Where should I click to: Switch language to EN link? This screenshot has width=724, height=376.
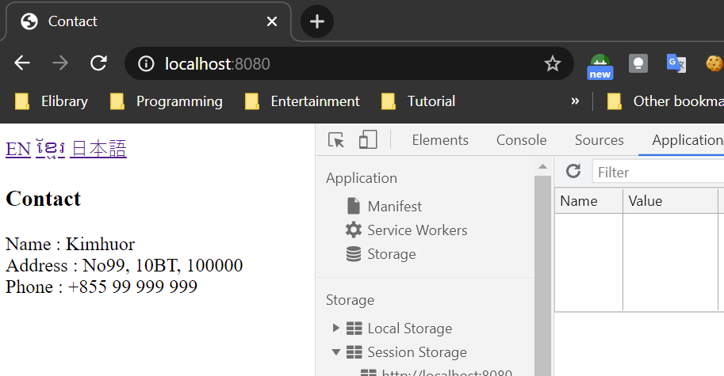coord(18,149)
